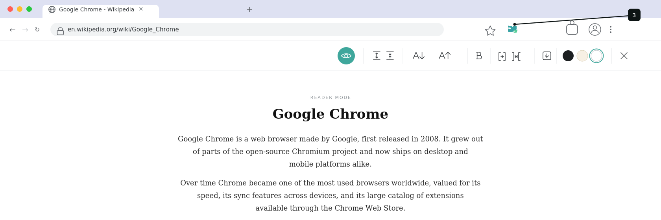661x220 pixels.
Task: Open the profile account icon
Action: [595, 29]
